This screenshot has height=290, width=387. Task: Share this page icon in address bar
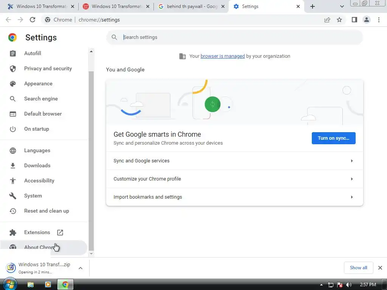tap(327, 20)
